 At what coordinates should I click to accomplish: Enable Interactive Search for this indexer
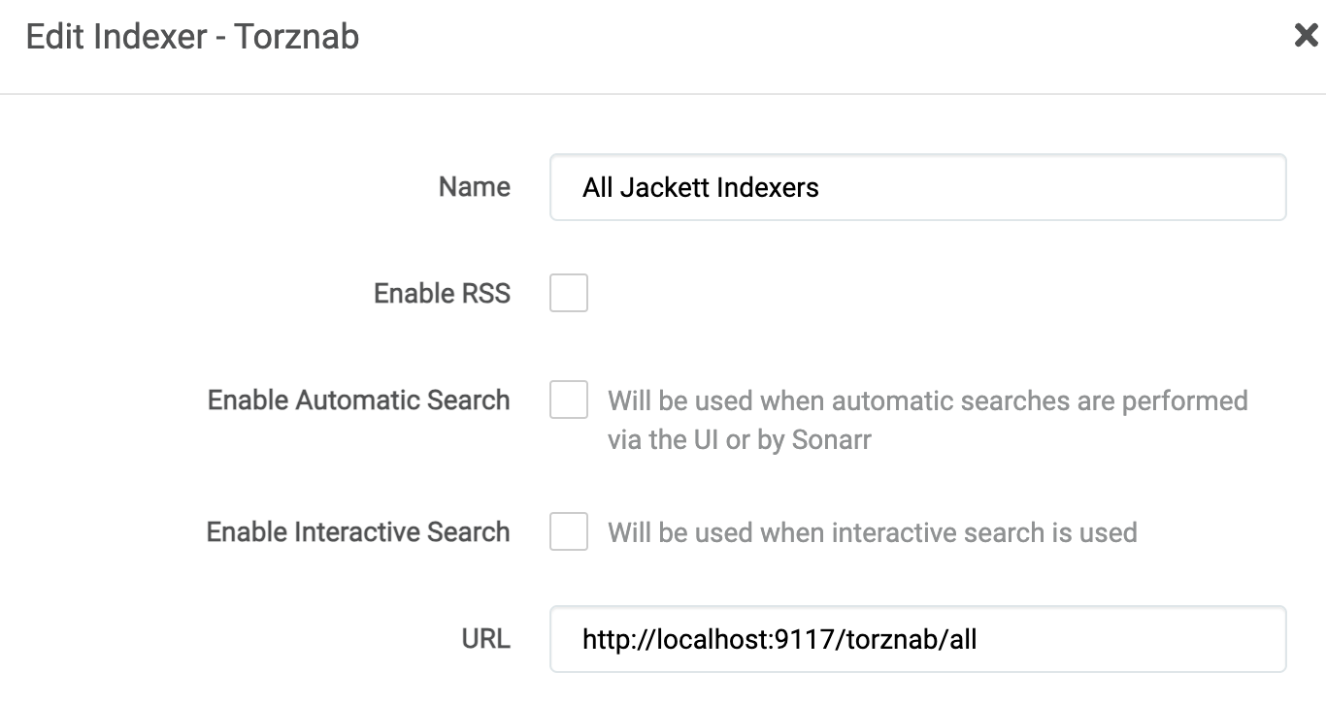571,532
